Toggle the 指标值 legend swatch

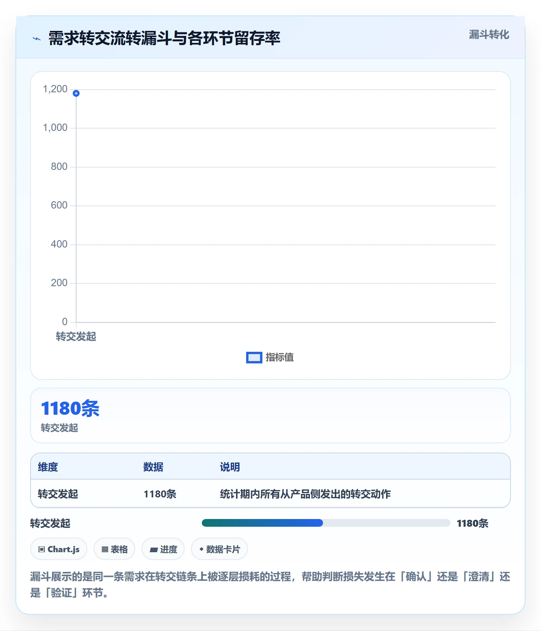click(x=254, y=358)
